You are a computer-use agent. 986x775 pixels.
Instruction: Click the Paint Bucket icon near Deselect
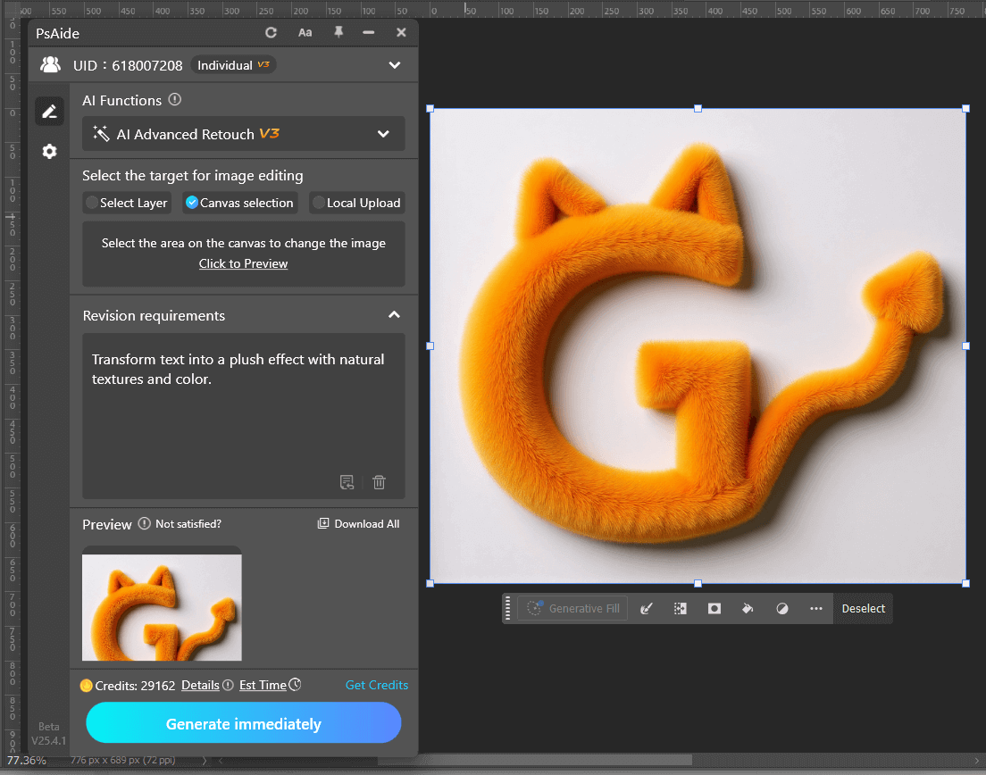(x=748, y=608)
